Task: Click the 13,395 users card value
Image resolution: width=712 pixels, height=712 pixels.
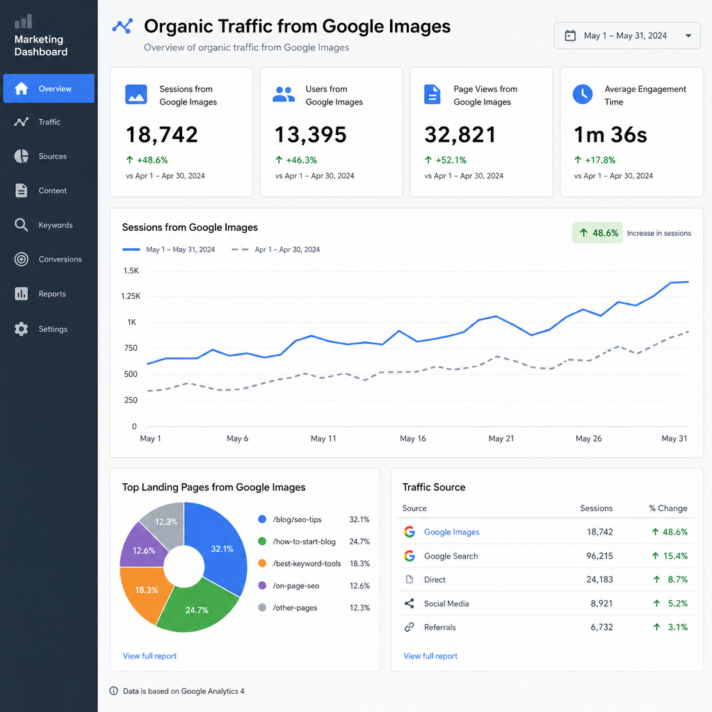Action: tap(311, 135)
